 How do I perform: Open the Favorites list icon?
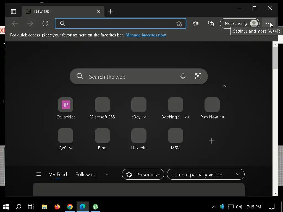(x=196, y=23)
